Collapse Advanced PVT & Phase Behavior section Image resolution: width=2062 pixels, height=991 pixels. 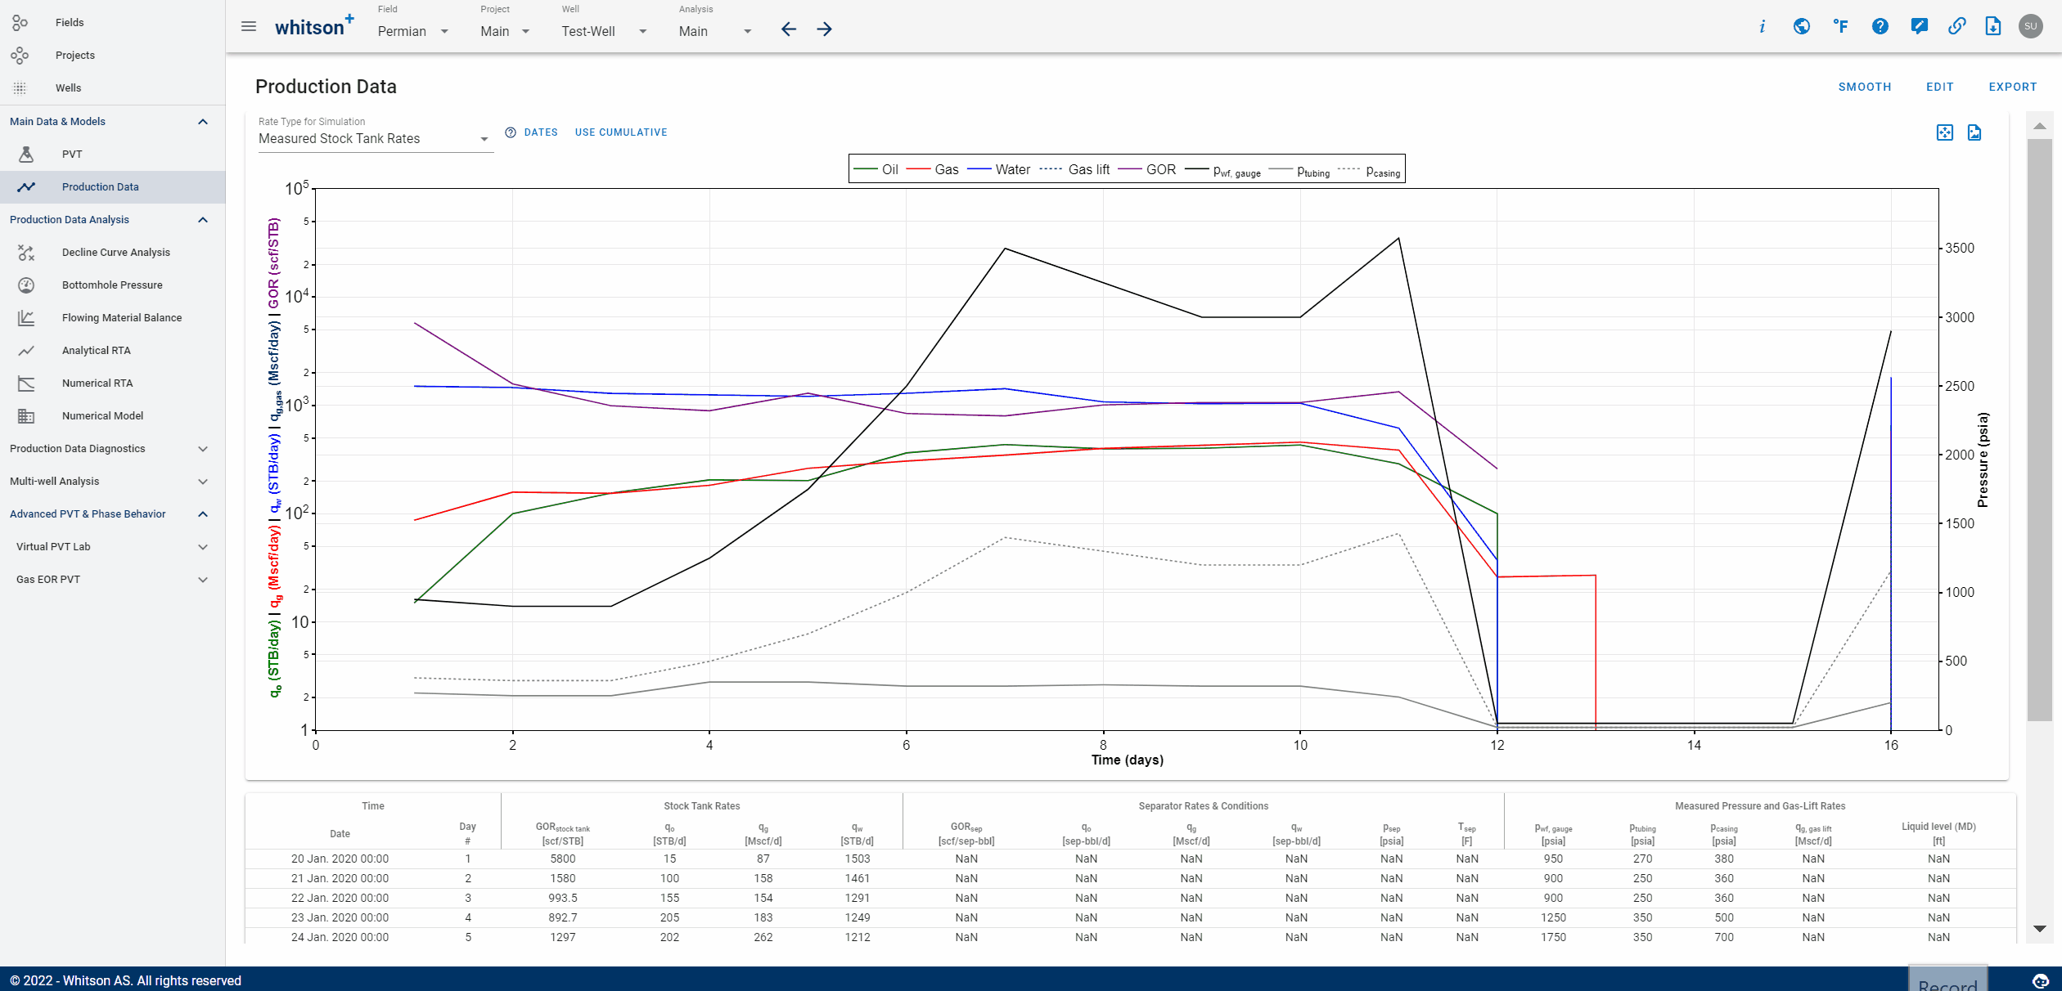tap(203, 514)
